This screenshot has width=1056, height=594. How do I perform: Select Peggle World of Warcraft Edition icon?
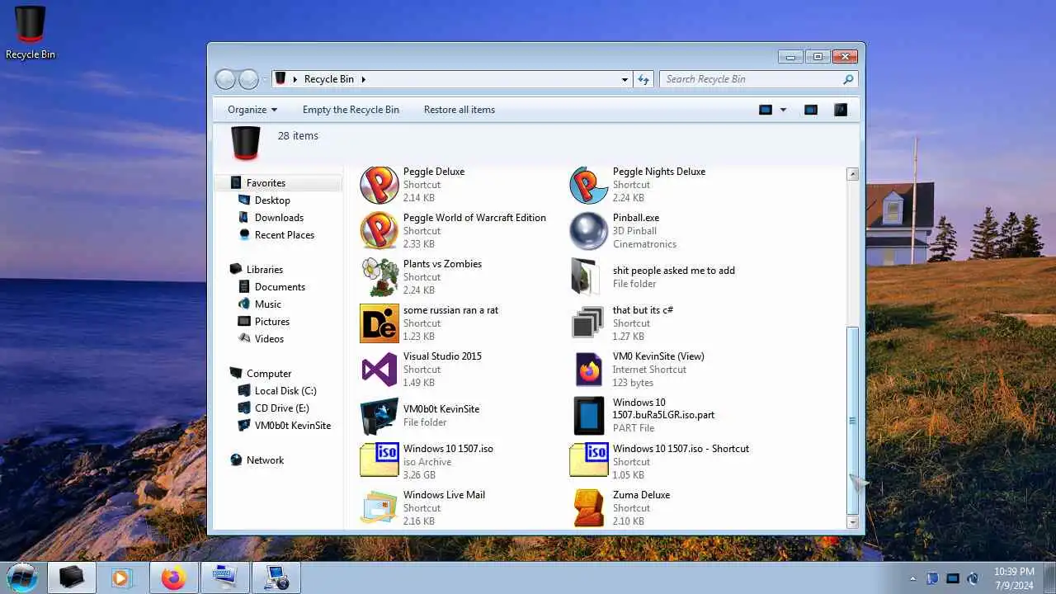pos(379,231)
